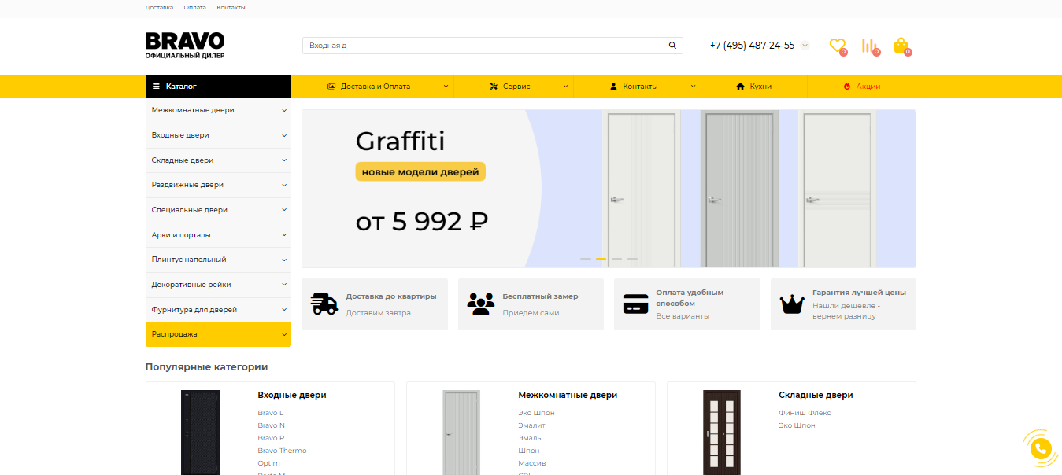Click phone number +7 (495) 487-24-55
This screenshot has width=1062, height=475.
[x=752, y=46]
